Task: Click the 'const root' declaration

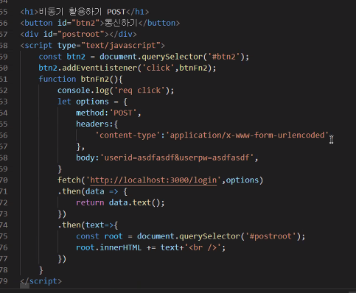Action: click(100, 236)
